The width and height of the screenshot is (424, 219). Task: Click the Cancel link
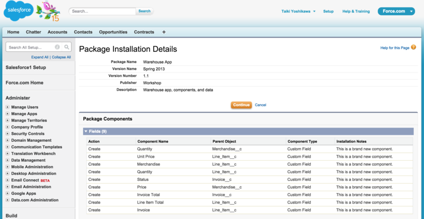[x=260, y=105]
